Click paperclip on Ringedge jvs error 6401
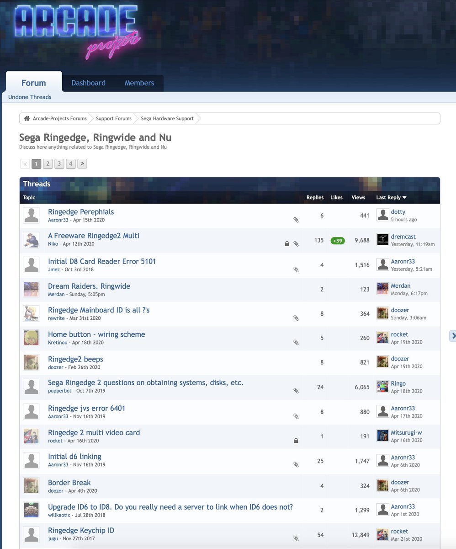The width and height of the screenshot is (456, 549). (296, 416)
